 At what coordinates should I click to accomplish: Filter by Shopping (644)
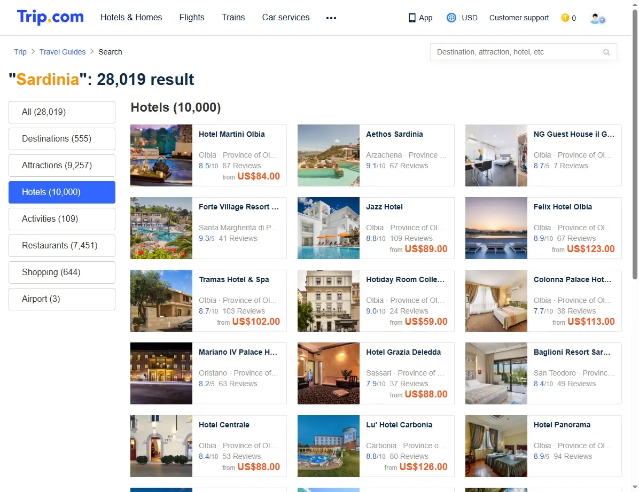(x=62, y=272)
